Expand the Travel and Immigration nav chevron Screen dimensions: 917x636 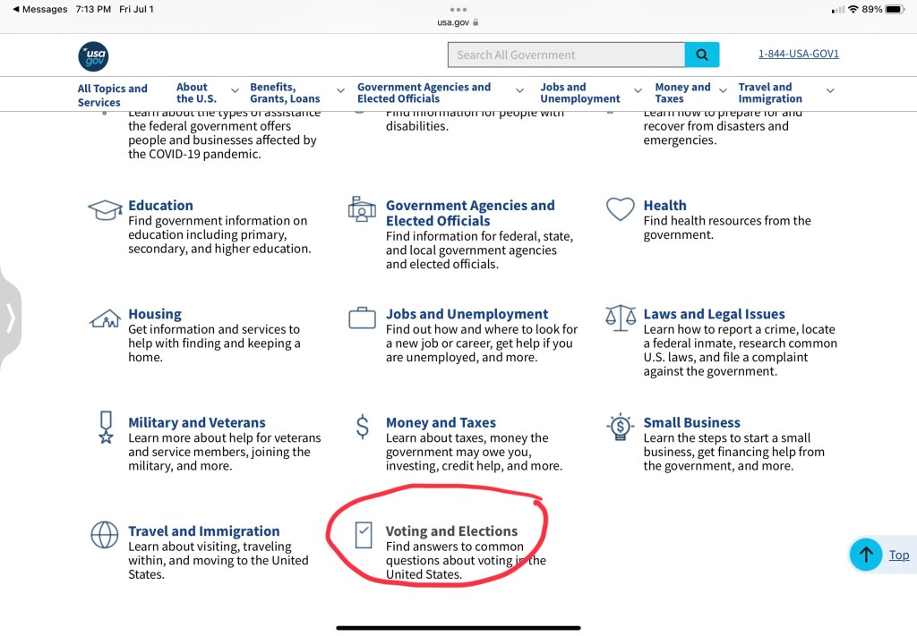pos(829,91)
